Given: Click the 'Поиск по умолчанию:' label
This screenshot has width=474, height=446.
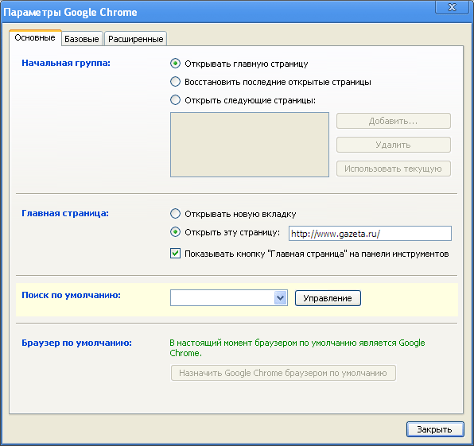Looking at the screenshot, I should pos(71,295).
